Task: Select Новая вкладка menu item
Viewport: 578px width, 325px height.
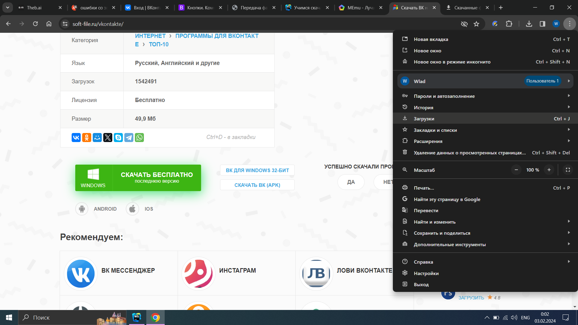Action: [485, 39]
